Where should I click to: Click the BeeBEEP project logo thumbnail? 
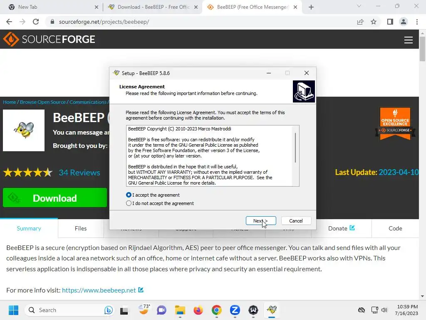[x=24, y=130]
